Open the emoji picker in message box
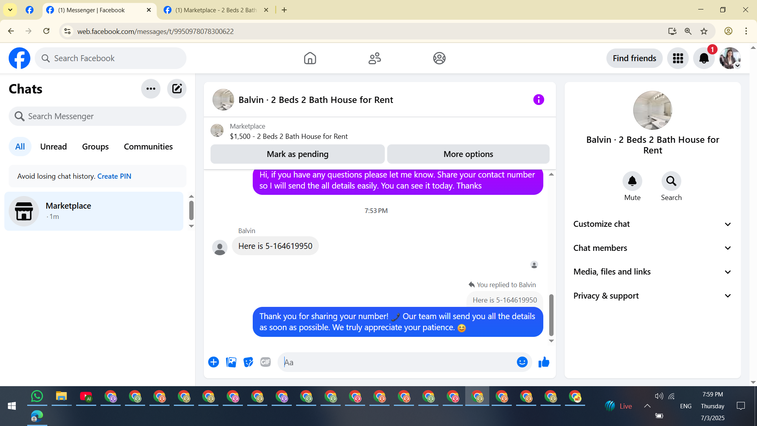Image resolution: width=757 pixels, height=426 pixels. pyautogui.click(x=522, y=362)
